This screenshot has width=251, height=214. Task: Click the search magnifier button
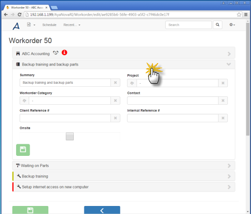[x=217, y=25]
